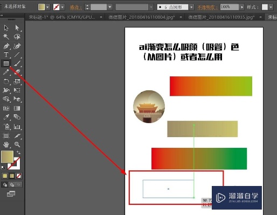Close the 微信图片_20180416110935.jpg tab
Viewport: 277px width, 215px height.
(x=260, y=17)
